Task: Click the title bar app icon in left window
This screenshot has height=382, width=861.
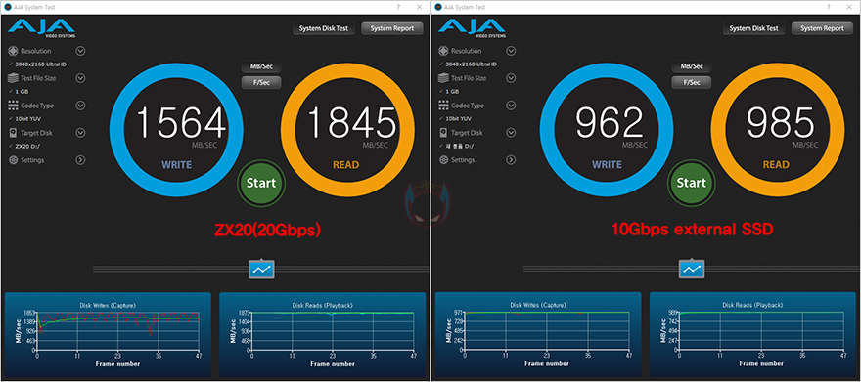Action: 8,7
